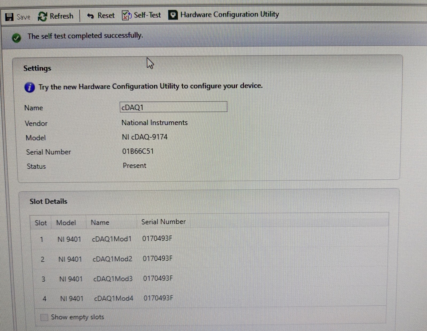Screen dimensions: 427x331
Task: Click serial 0170493F in the cDAQ1Mod3 row
Action: (x=158, y=278)
